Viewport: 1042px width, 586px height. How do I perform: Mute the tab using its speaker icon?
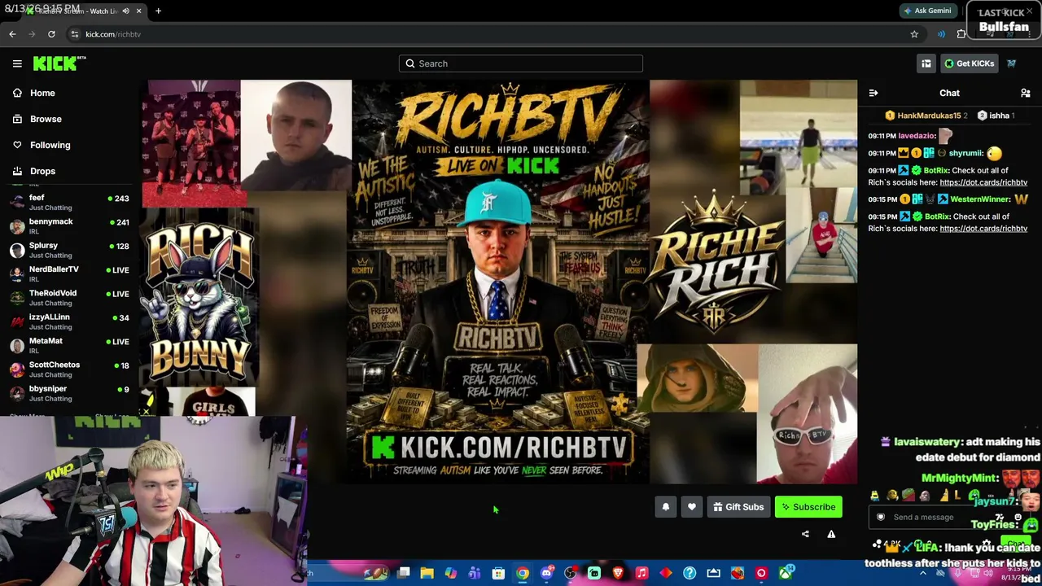tap(125, 11)
